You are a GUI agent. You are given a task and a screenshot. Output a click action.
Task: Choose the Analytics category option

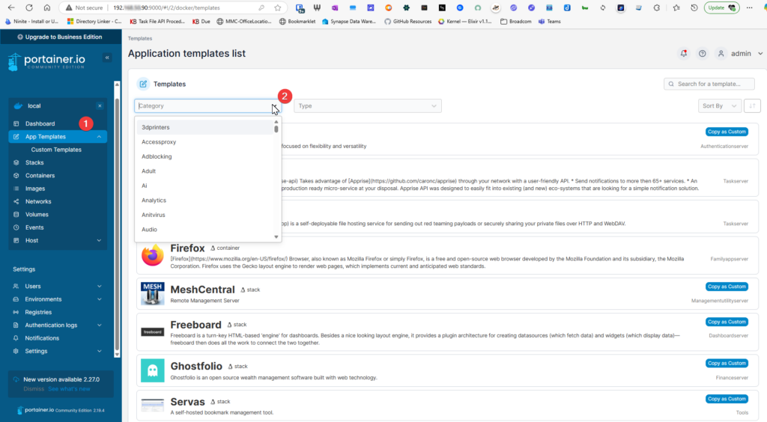click(x=154, y=201)
